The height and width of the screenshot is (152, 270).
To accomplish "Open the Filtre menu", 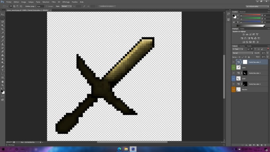I will (x=54, y=2).
